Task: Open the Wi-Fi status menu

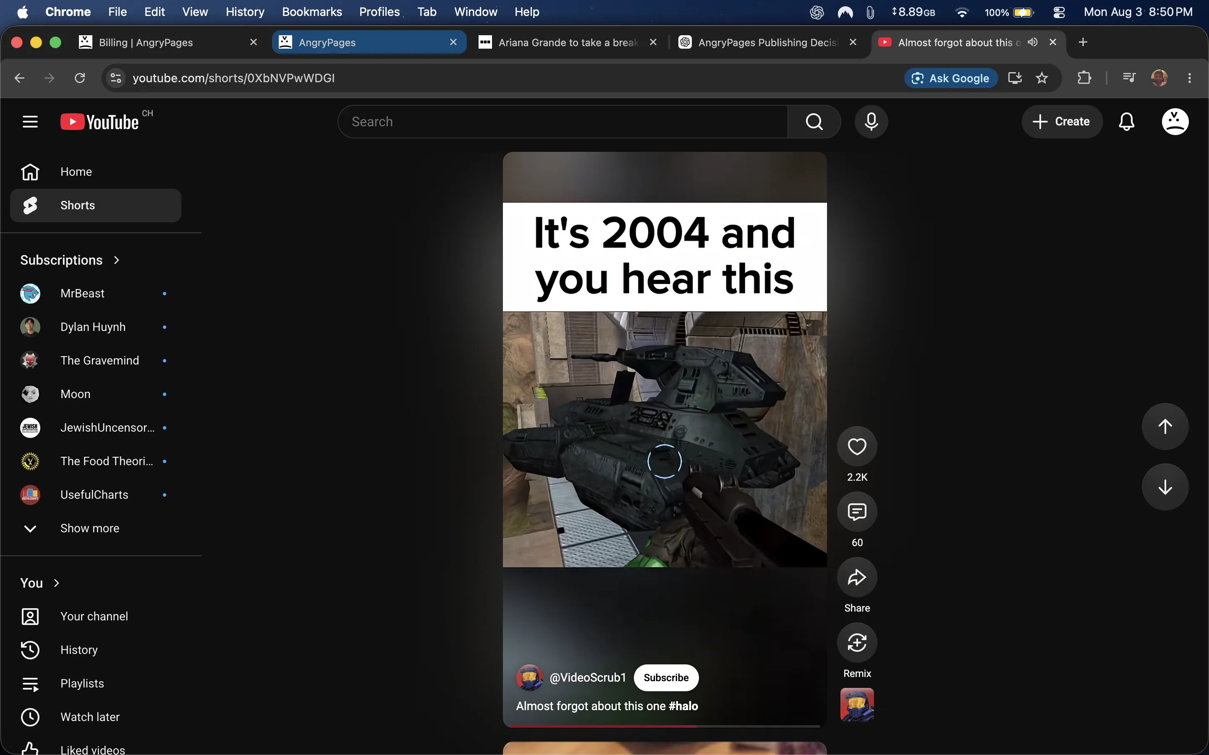Action: [962, 12]
